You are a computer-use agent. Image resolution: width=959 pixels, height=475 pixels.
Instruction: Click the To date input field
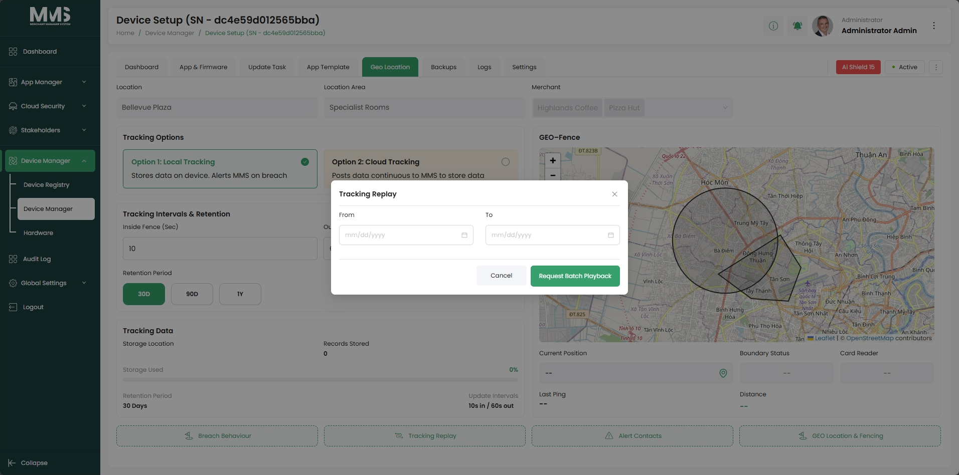click(553, 235)
